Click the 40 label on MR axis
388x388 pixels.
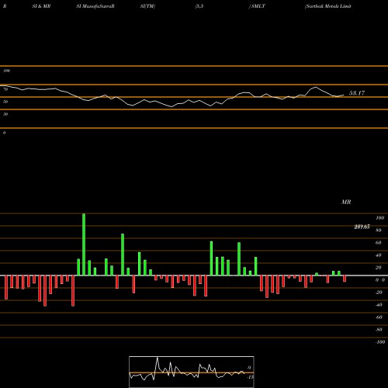coord(379,255)
